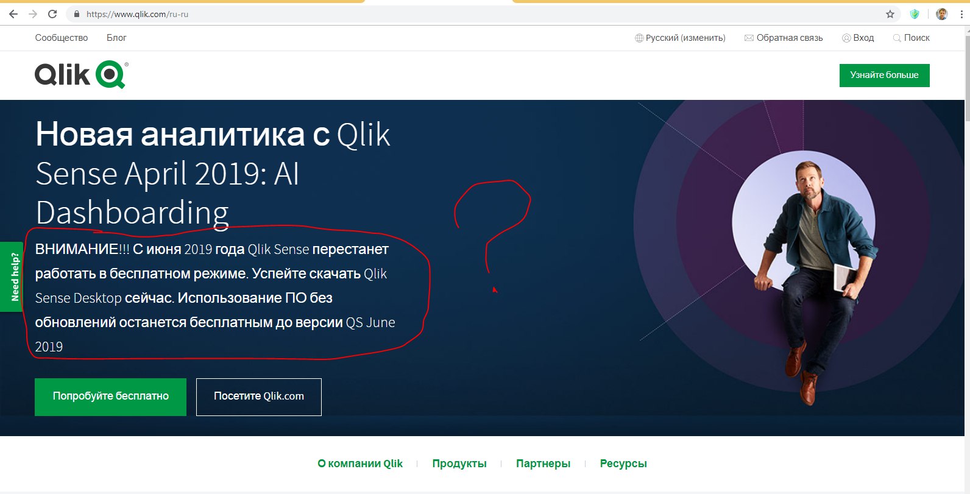Viewport: 970px width, 494px height.
Task: Open Обратная связь link
Action: pos(790,38)
